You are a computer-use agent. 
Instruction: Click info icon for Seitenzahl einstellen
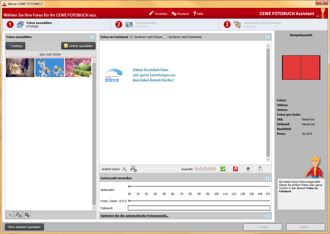point(268,178)
